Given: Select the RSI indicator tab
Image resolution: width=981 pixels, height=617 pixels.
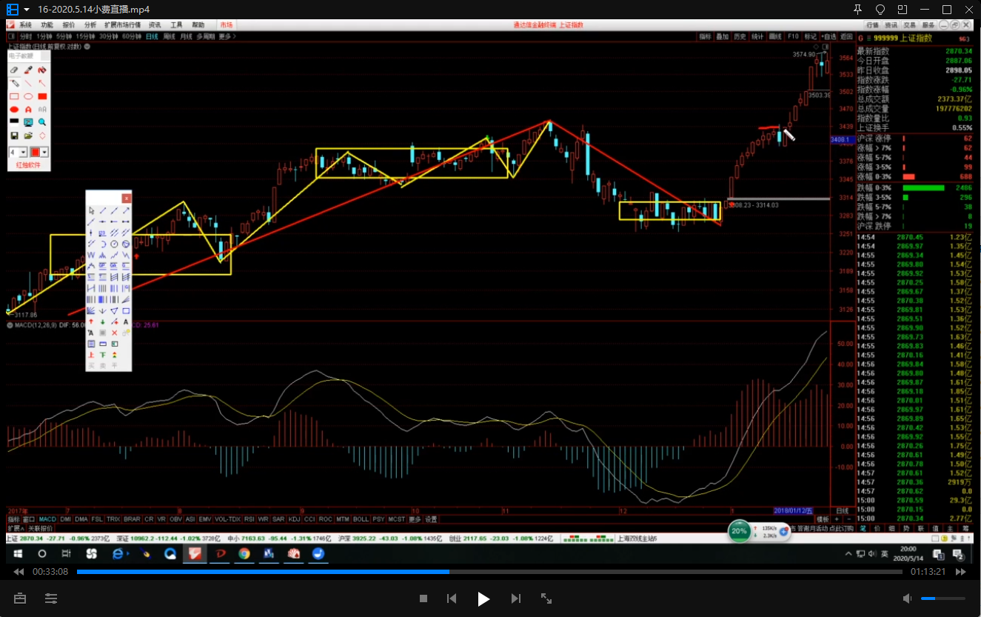Looking at the screenshot, I should click(249, 519).
